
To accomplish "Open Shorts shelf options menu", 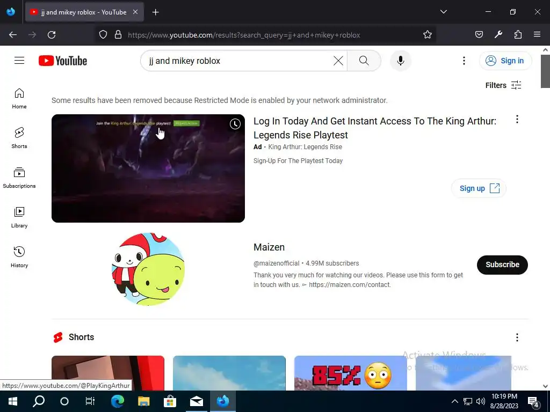I will (517, 337).
